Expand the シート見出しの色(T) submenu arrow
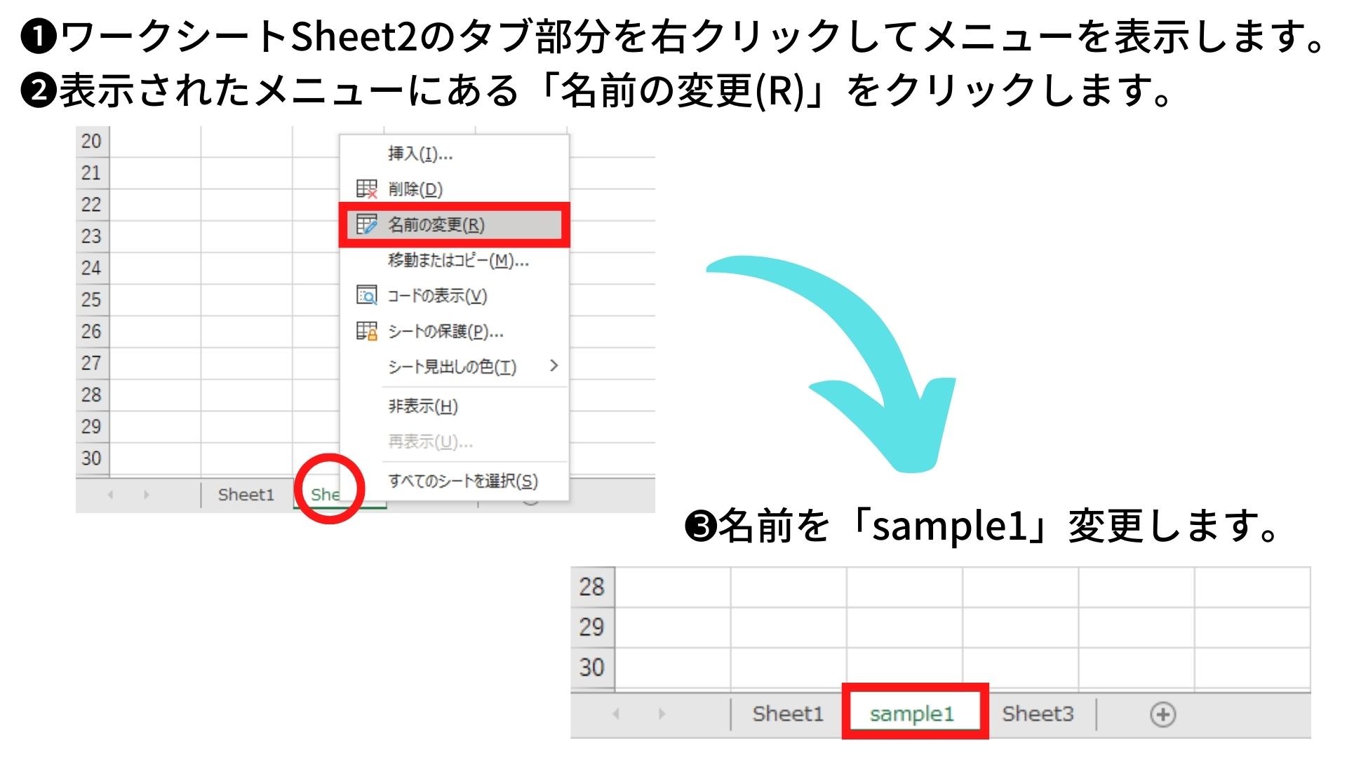The width and height of the screenshot is (1347, 757). point(554,367)
